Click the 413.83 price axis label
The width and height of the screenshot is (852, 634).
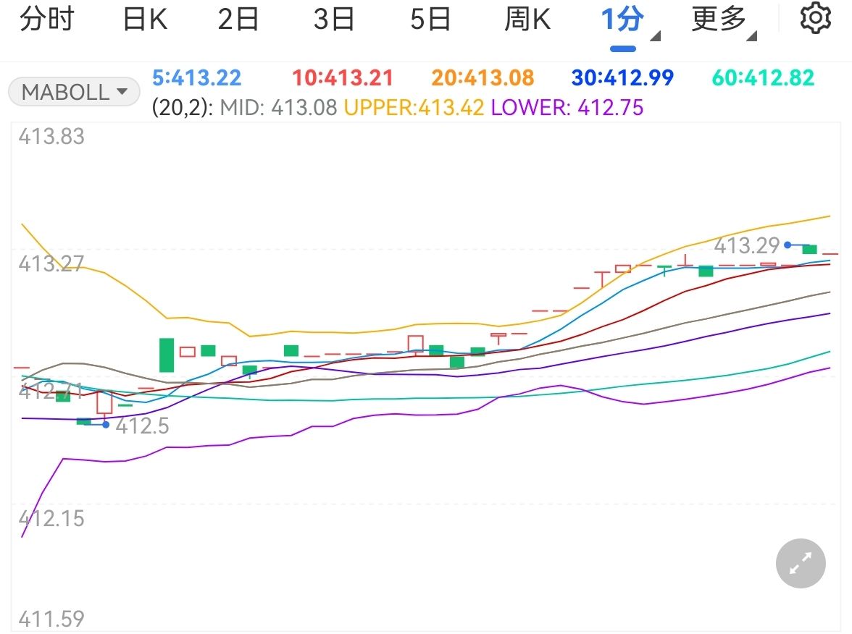[x=51, y=136]
